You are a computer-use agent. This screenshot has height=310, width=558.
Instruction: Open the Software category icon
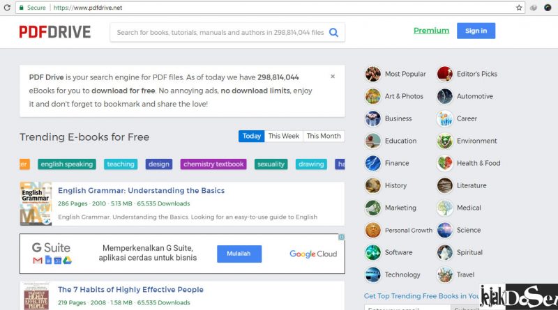coord(373,252)
